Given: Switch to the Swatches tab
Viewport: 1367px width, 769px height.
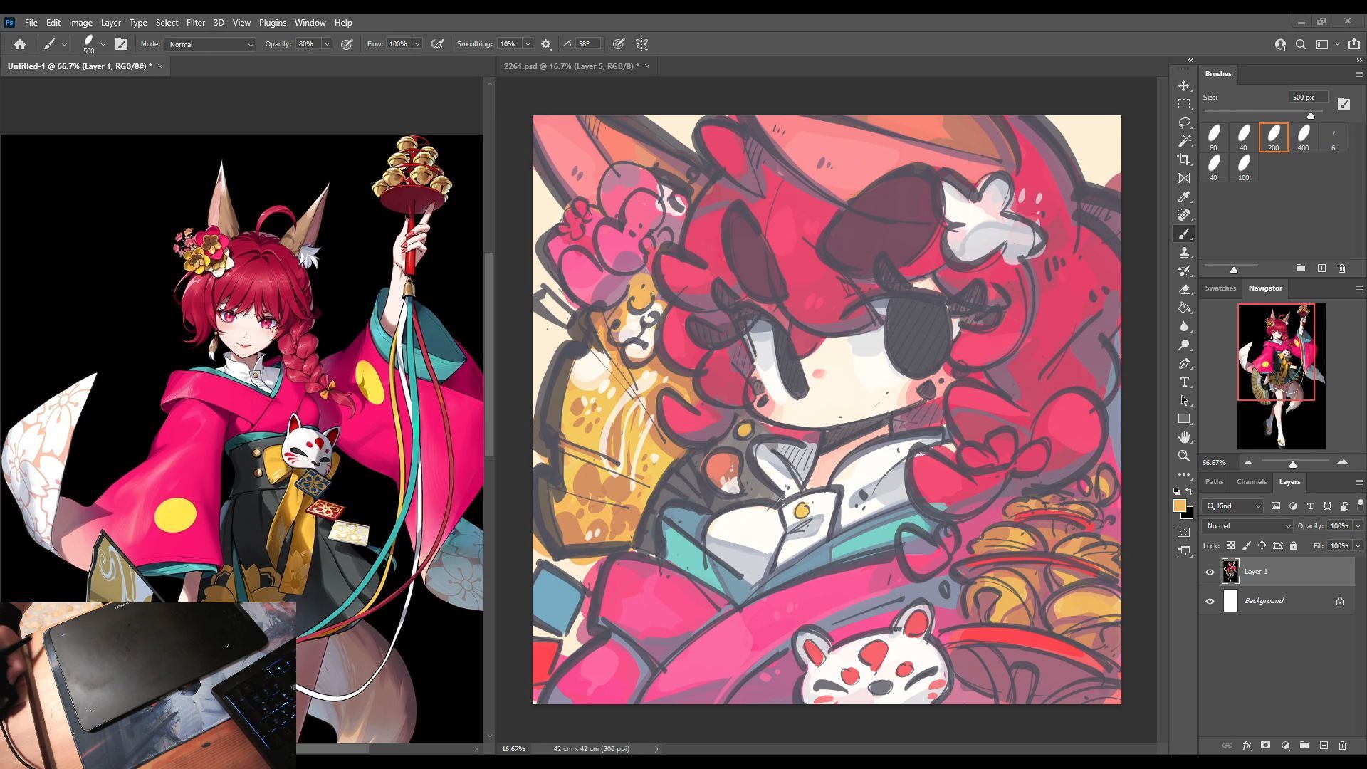Looking at the screenshot, I should (1220, 288).
